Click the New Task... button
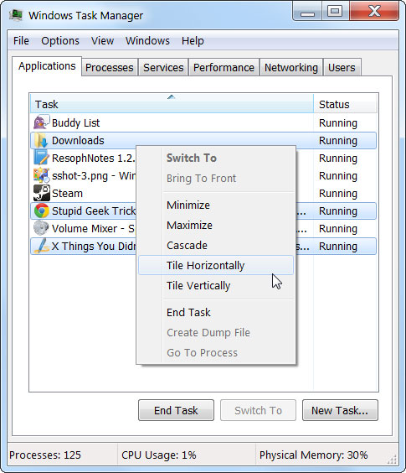Screen dimensions: 406x473 point(340,410)
